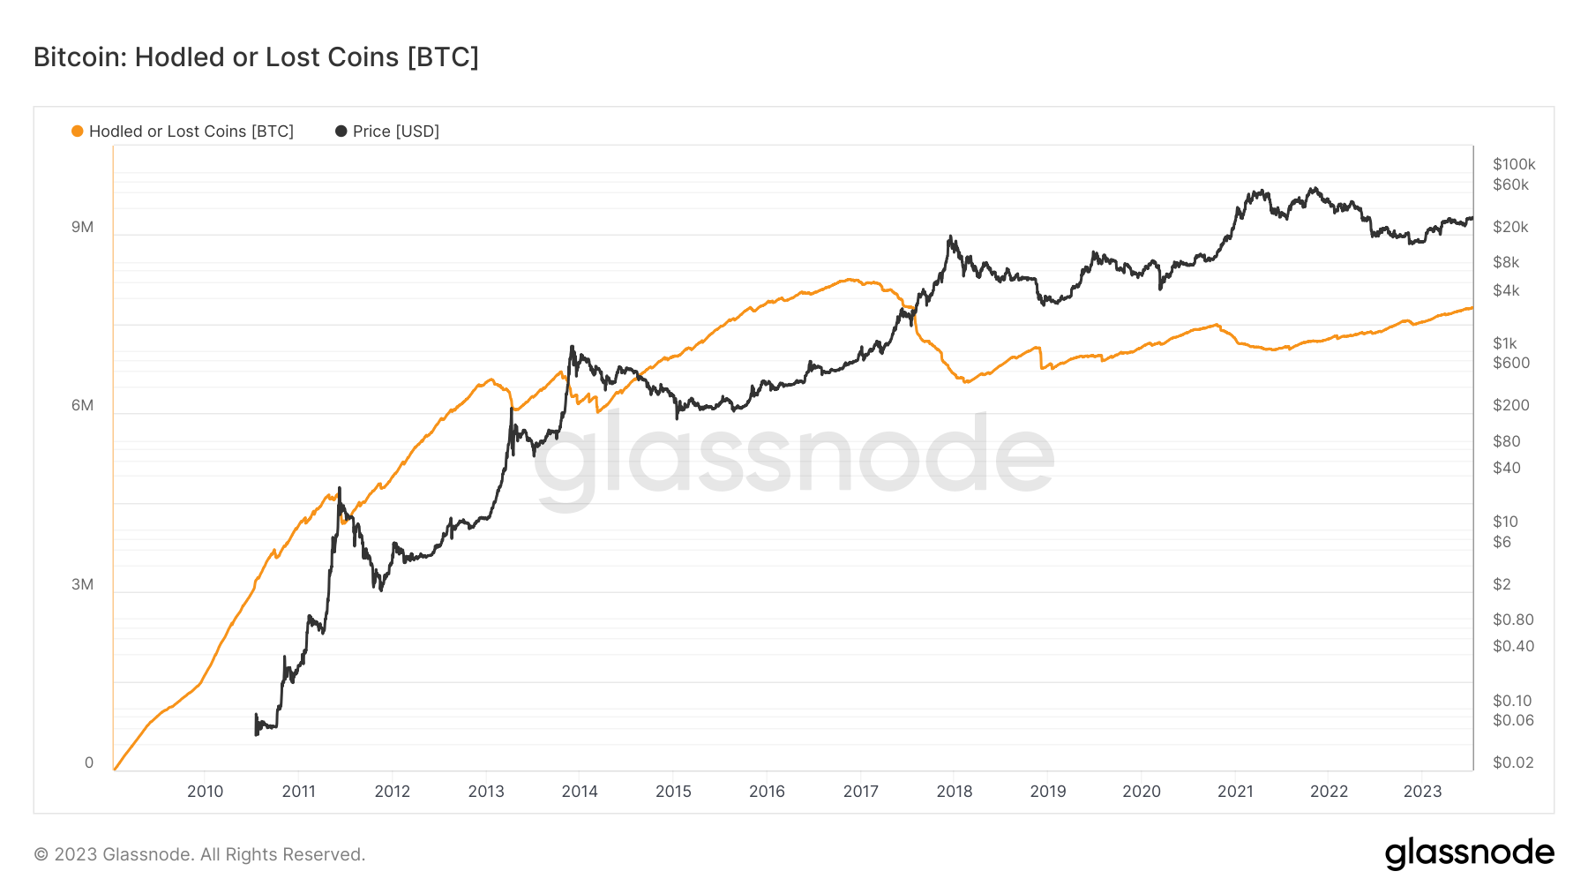Select the 2010 year marker on the time axis
1588x894 pixels.
tap(205, 792)
